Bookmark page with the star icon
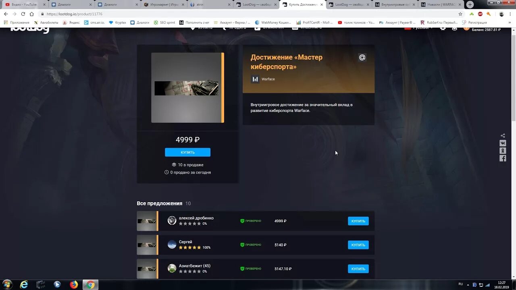Screen dimensions: 516x290 460,14
